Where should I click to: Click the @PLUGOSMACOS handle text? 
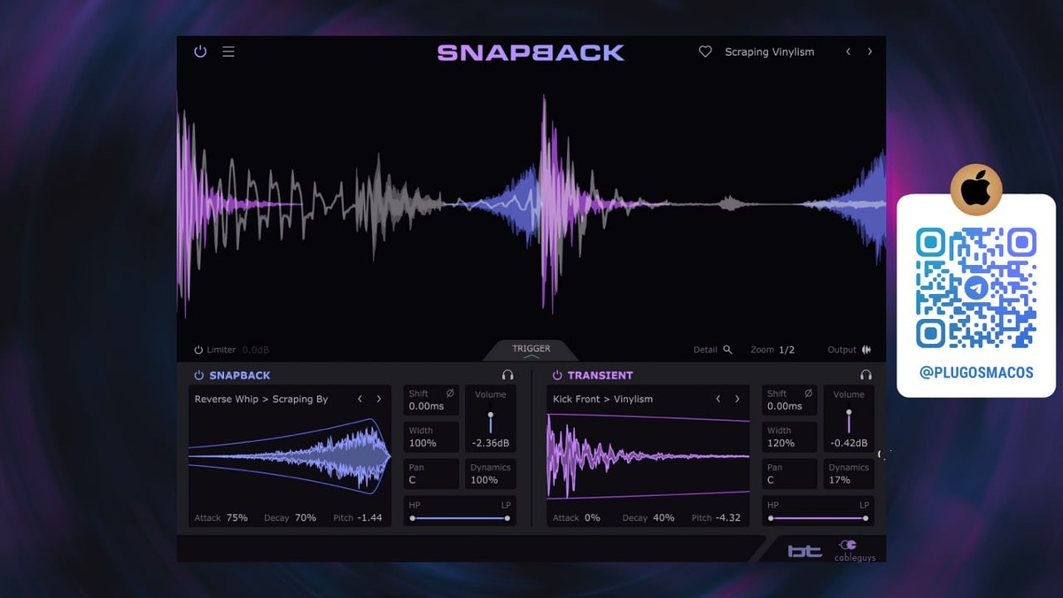click(x=976, y=373)
